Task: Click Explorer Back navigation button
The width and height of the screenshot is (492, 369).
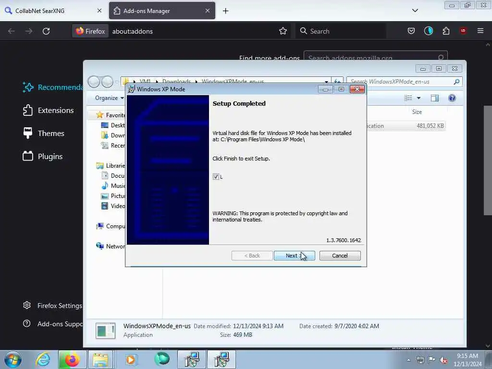Action: tap(94, 82)
